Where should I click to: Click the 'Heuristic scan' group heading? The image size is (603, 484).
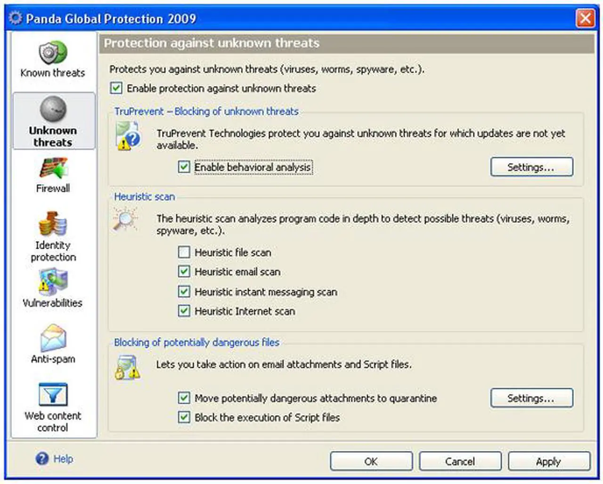(x=145, y=197)
